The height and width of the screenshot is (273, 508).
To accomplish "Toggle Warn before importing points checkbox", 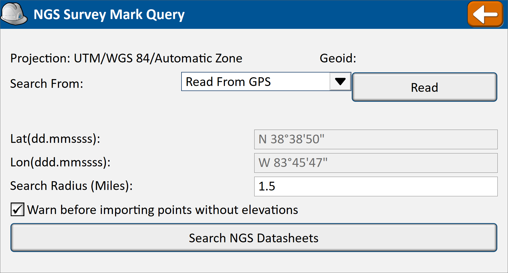I will point(17,210).
